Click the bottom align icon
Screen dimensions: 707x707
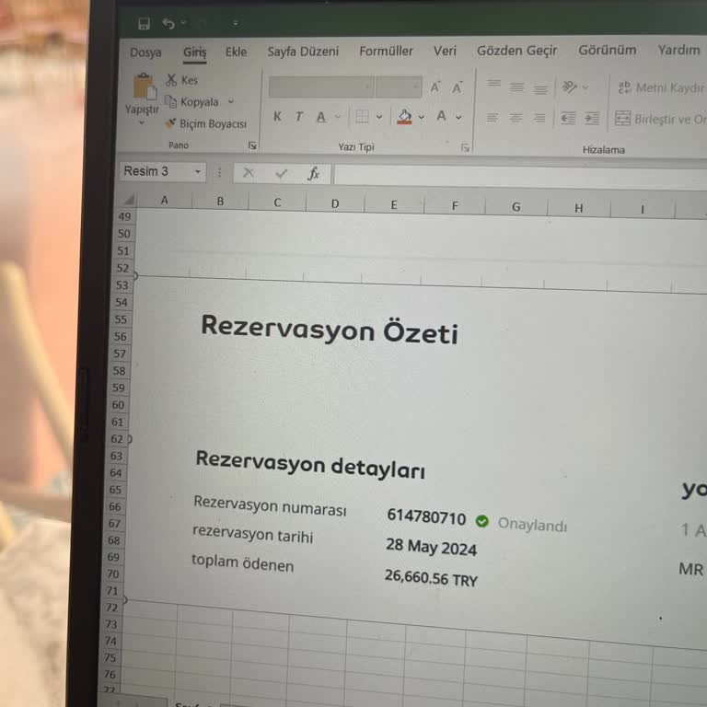point(540,88)
